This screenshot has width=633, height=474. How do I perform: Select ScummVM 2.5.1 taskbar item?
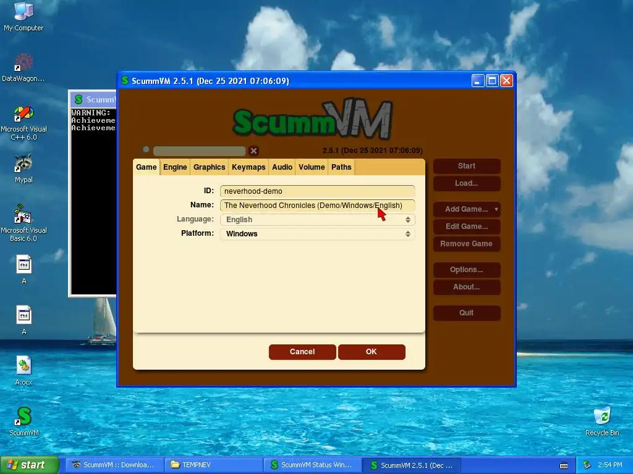tap(412, 465)
